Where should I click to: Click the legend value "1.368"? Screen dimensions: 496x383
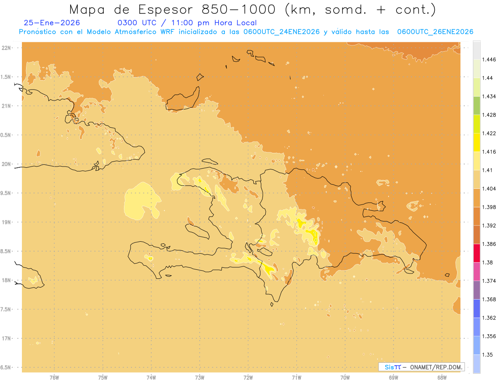coord(489,299)
